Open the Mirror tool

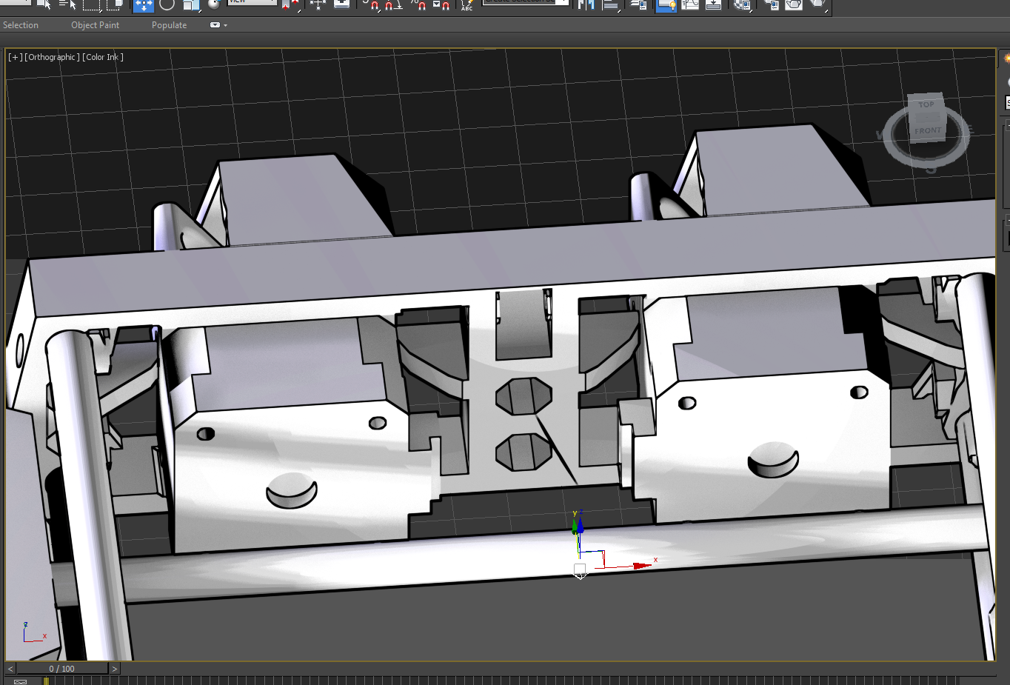(586, 4)
